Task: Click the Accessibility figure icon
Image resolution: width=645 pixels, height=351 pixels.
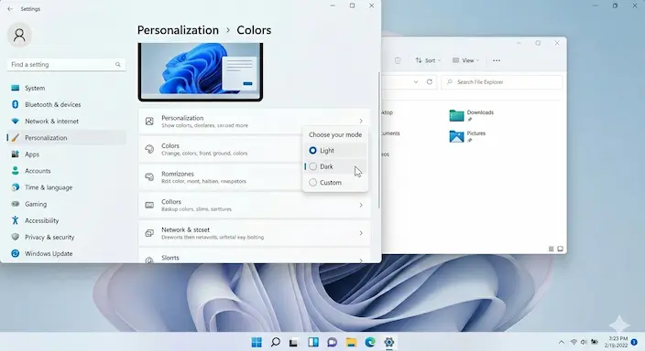Action: pos(16,220)
